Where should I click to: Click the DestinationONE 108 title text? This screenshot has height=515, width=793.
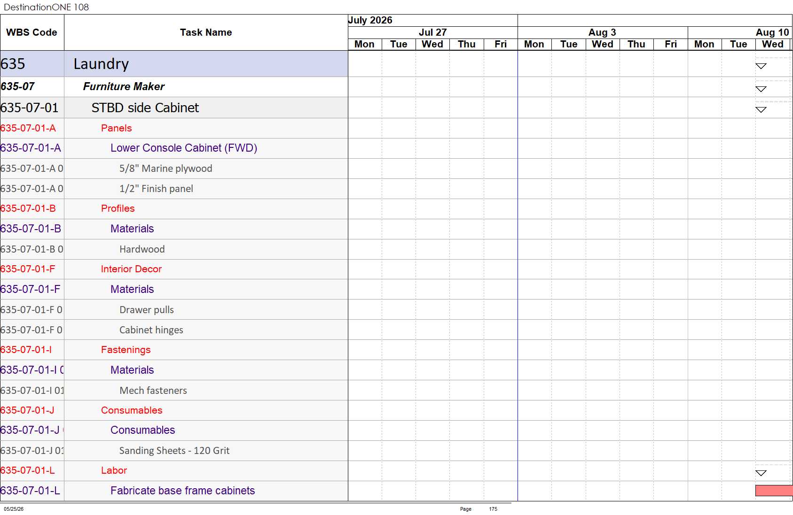click(x=46, y=7)
